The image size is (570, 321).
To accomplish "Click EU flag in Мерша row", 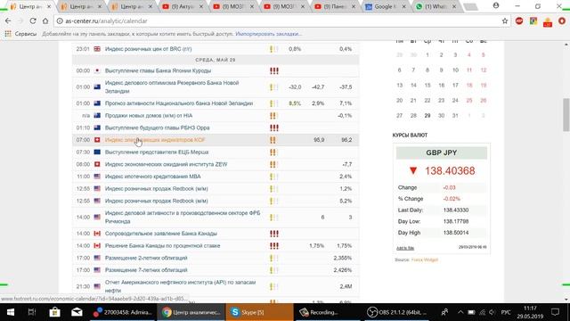I will (x=97, y=152).
